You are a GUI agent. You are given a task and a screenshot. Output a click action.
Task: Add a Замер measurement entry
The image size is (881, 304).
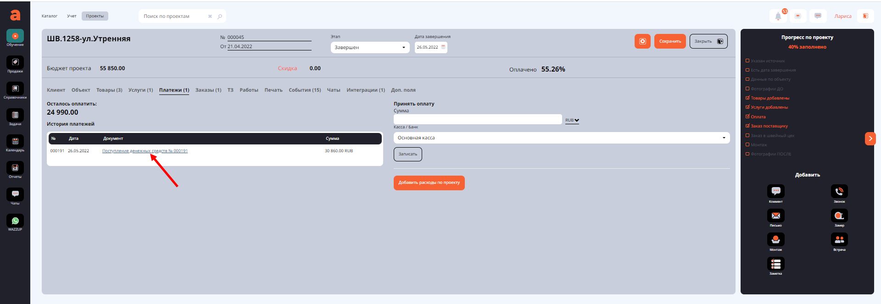[839, 216]
